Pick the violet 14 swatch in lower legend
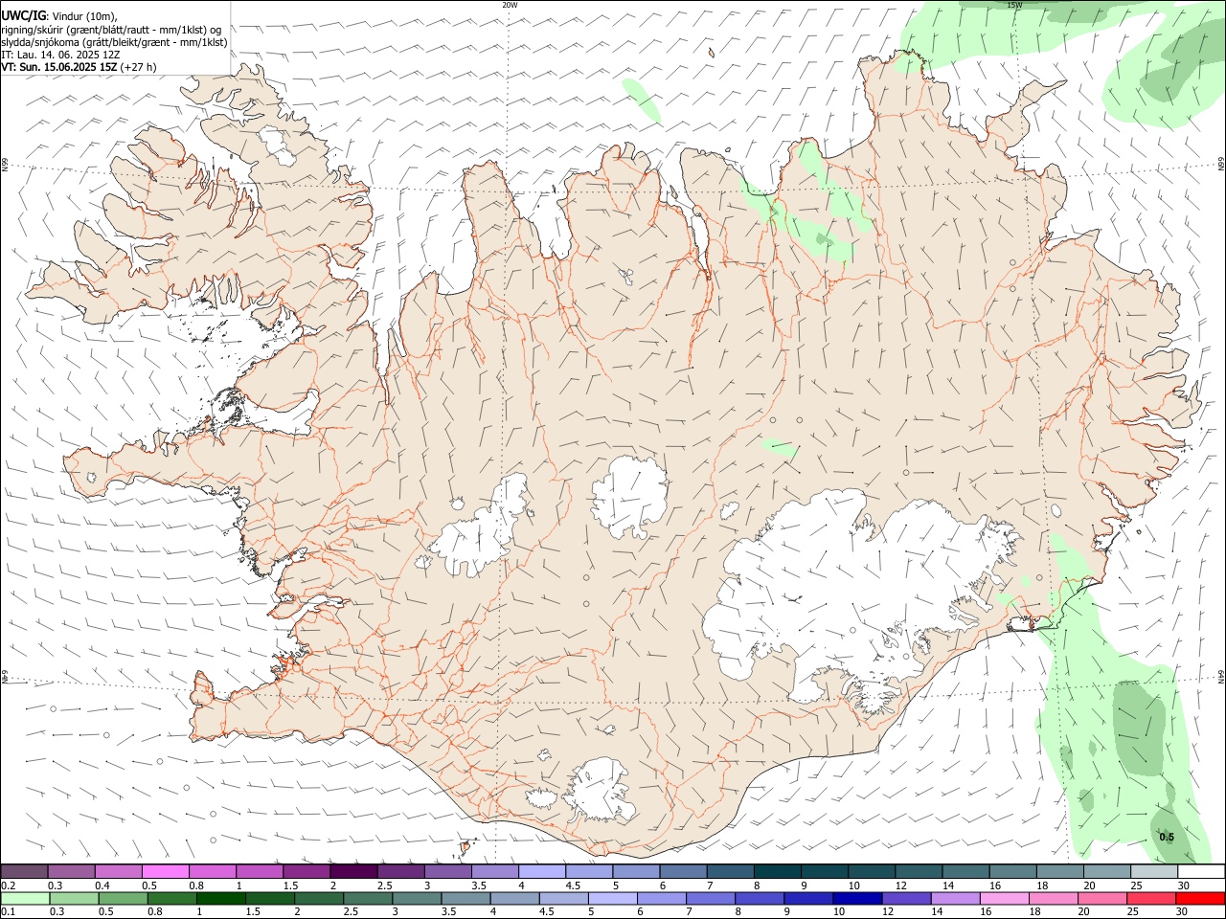Viewport: 1226px width, 919px height. 954,898
